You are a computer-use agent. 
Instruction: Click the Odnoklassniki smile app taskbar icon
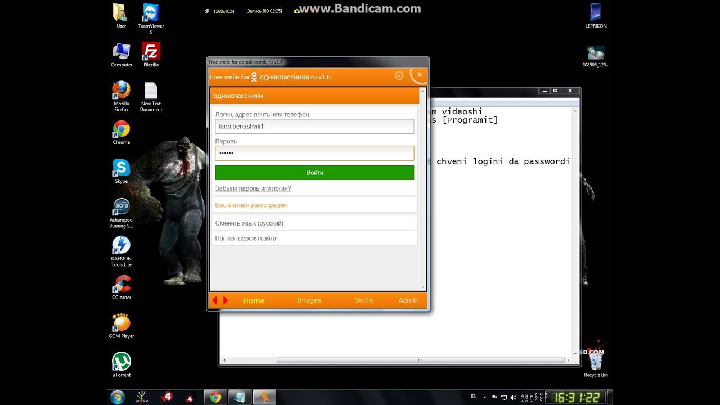(264, 397)
